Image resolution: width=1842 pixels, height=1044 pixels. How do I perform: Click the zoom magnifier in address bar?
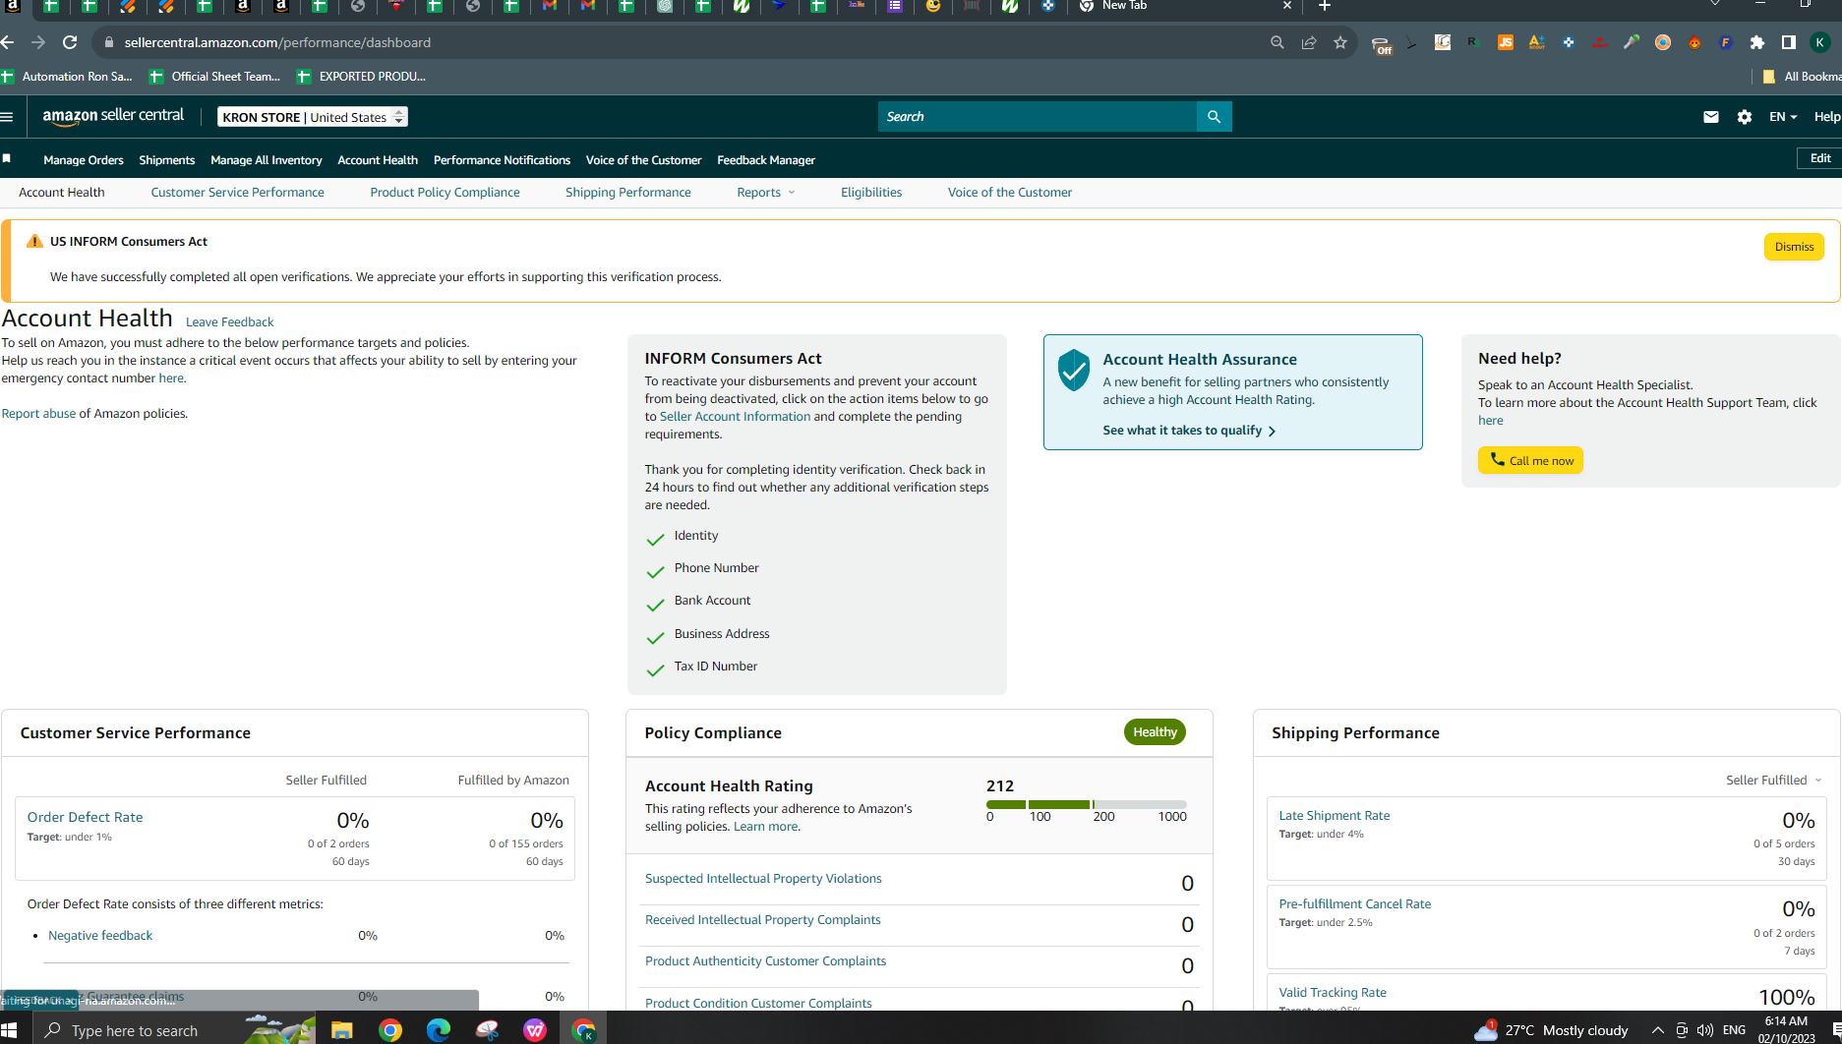(x=1278, y=42)
